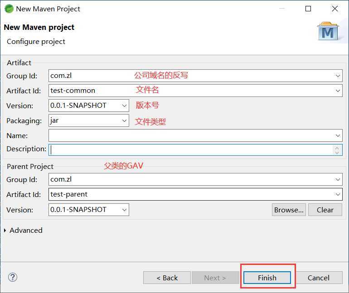Click the disabled Next button
349x293 pixels.
(215, 278)
